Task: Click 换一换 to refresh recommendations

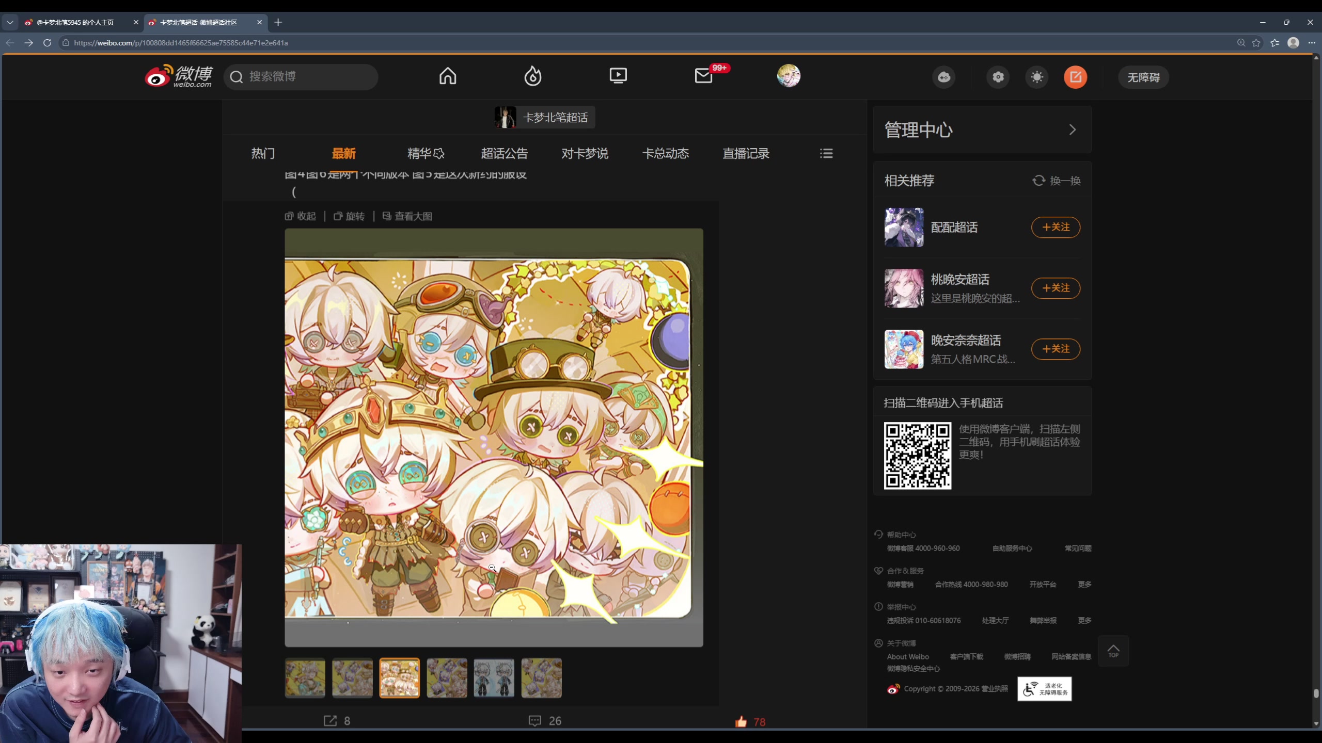Action: pyautogui.click(x=1057, y=181)
